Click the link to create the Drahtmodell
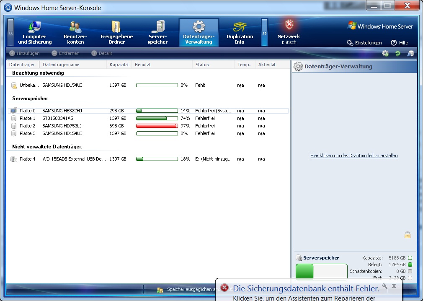This screenshot has width=423, height=301. (354, 156)
